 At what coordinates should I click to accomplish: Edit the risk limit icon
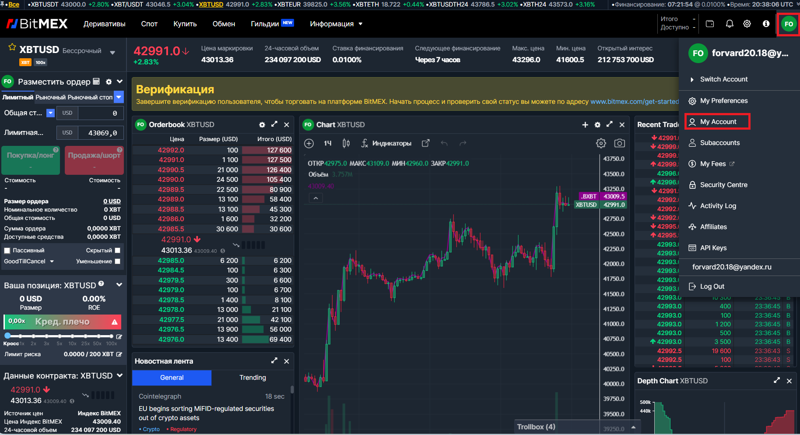[119, 354]
